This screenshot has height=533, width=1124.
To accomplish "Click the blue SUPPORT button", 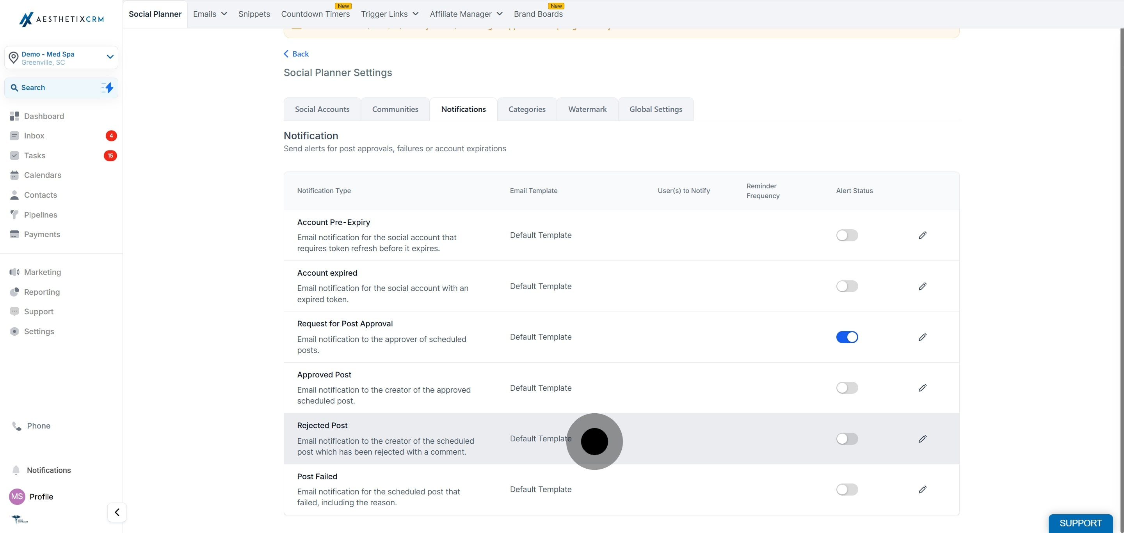I will (1080, 523).
